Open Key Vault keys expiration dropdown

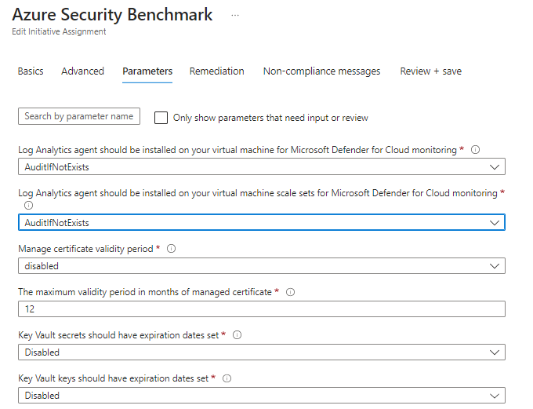point(261,396)
